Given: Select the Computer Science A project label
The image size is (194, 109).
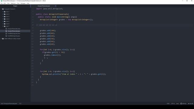Looking at the screenshot, I should pos(10,9).
